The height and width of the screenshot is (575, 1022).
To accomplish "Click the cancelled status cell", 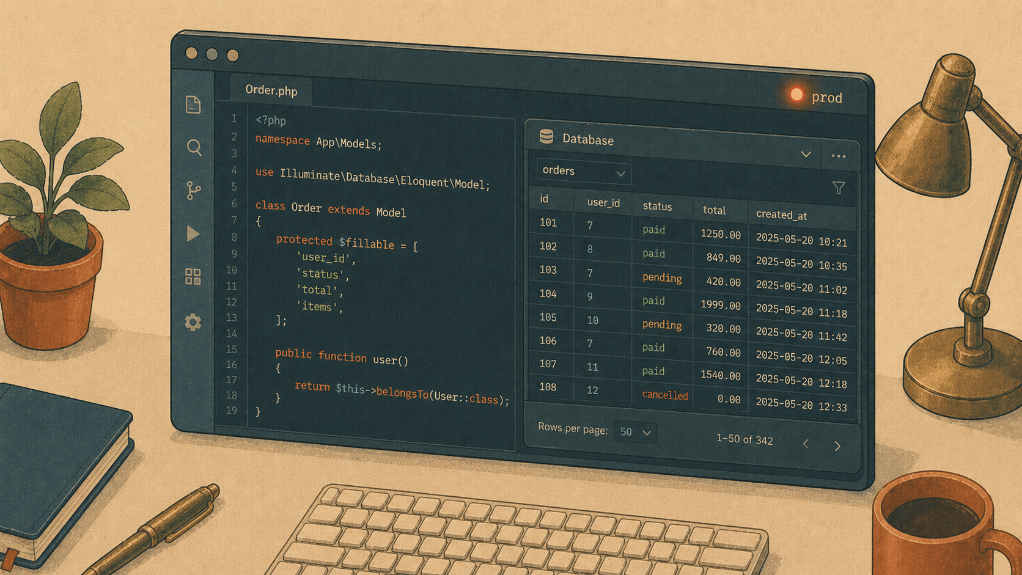I will pos(665,395).
